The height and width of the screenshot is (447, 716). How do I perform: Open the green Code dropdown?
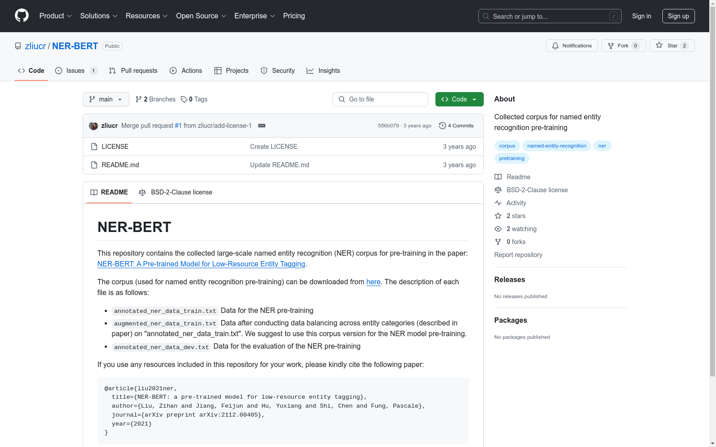pos(460,99)
